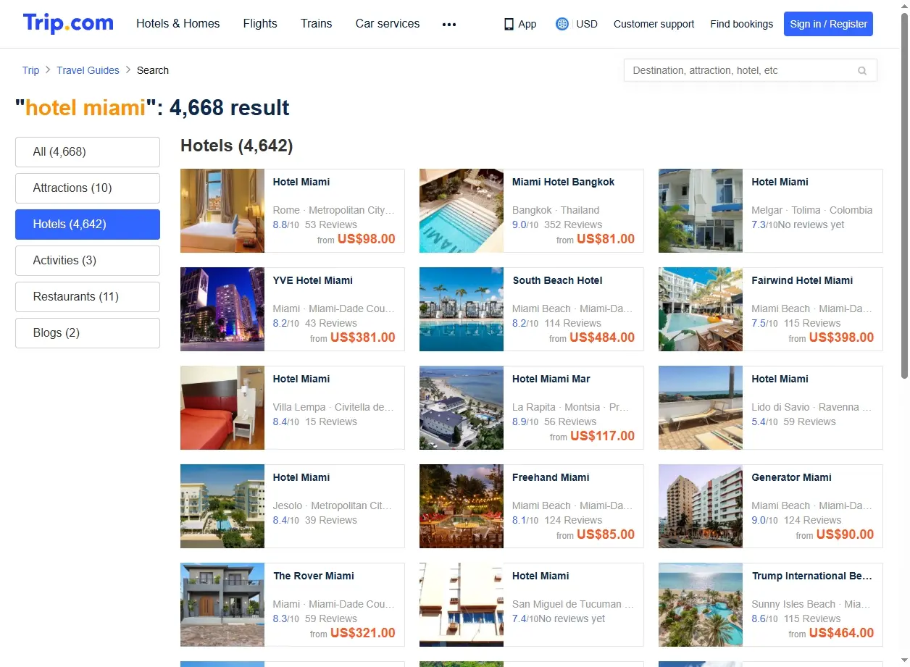
Task: Click the phone App icon
Action: coord(509,24)
